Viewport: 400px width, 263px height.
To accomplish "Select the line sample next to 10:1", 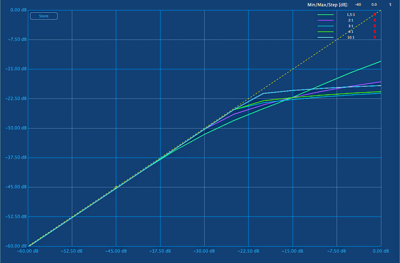I will [x=325, y=38].
